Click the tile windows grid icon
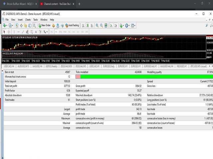213x159 pixels. pos(106,25)
